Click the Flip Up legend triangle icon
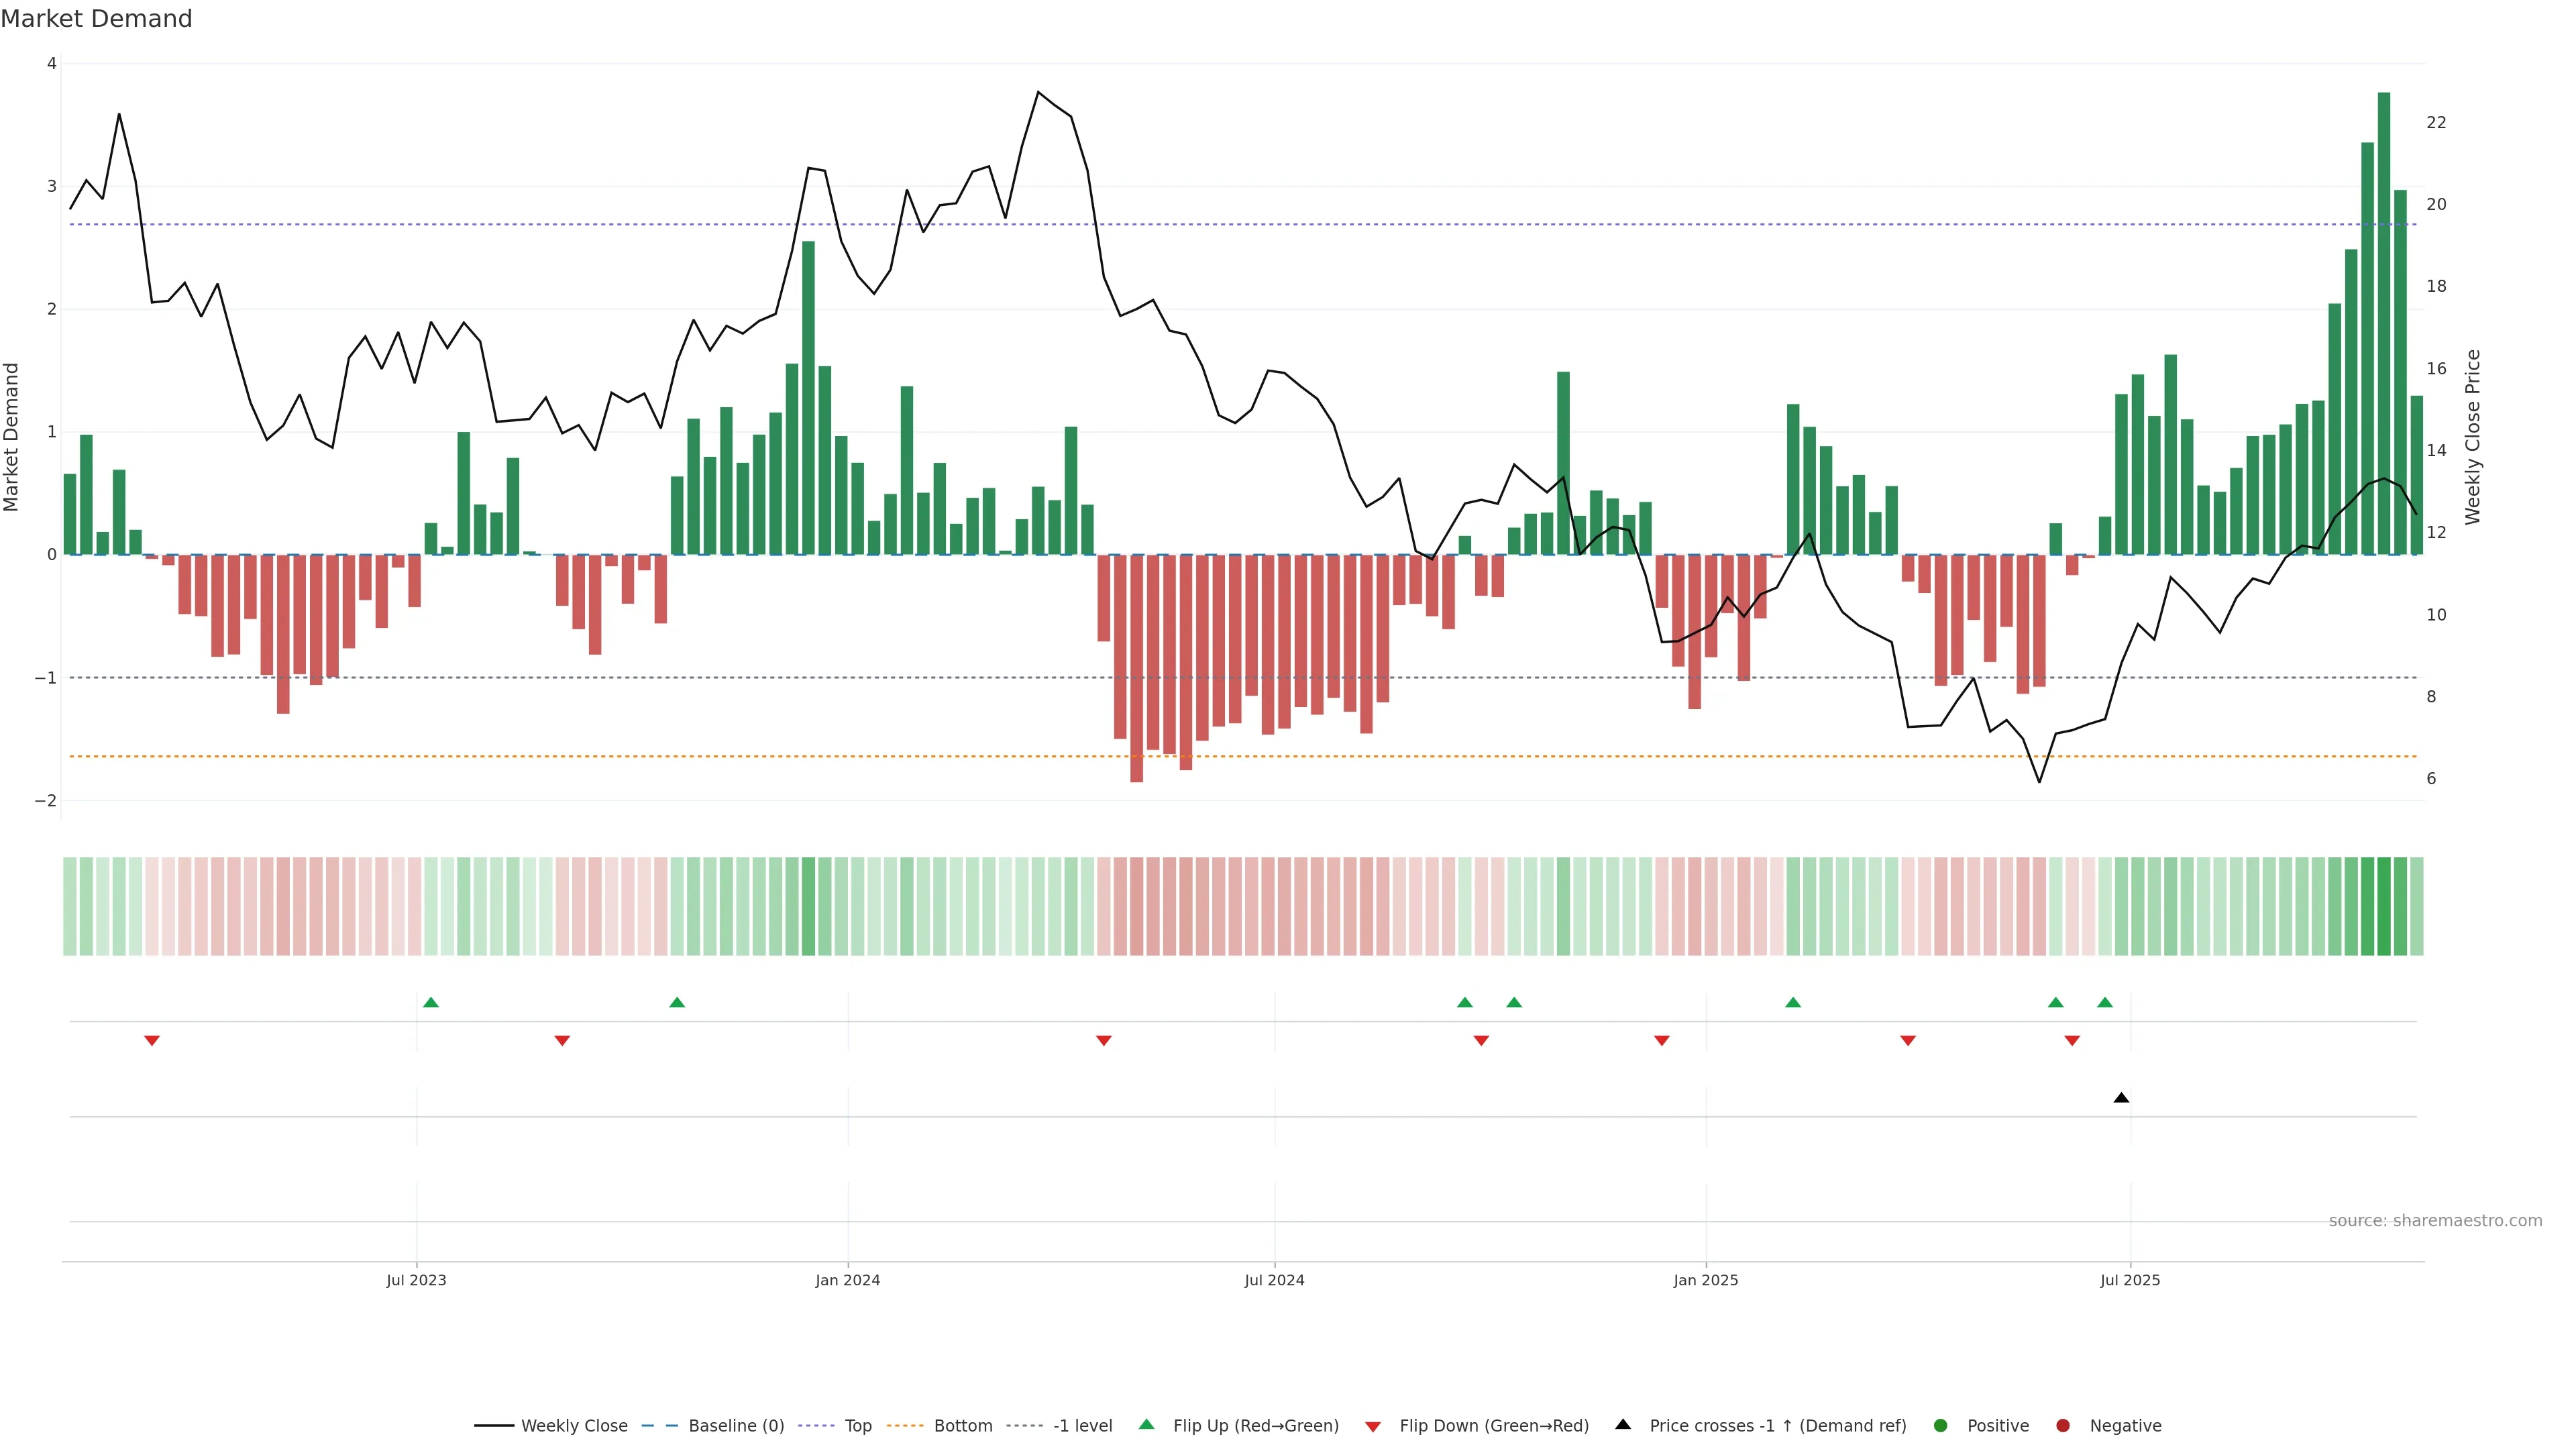 1147,1425
